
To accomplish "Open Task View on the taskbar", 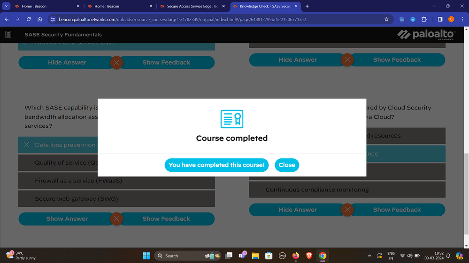I will pyautogui.click(x=229, y=256).
